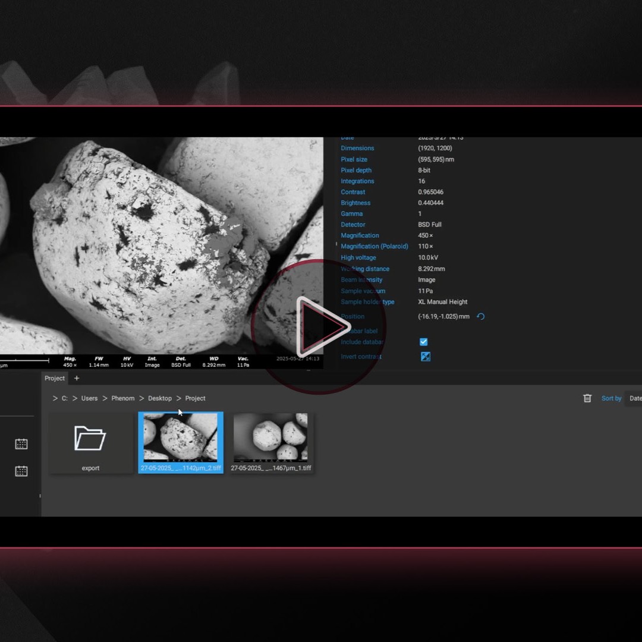Enable the Invert contrast checkbox
The width and height of the screenshot is (642, 642).
coord(424,356)
